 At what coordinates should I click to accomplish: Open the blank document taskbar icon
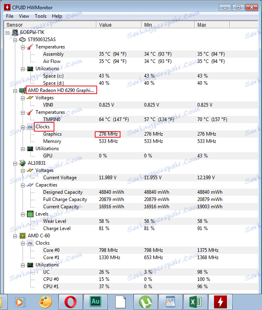121,302
